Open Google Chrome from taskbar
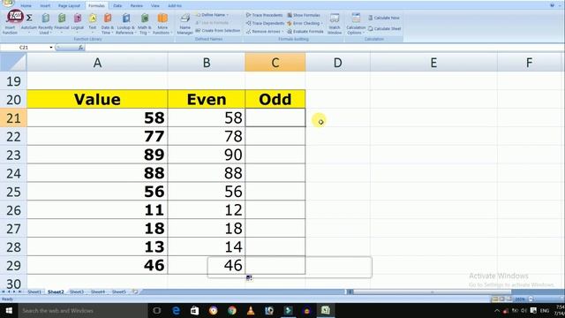The height and width of the screenshot is (318, 565). pos(232,310)
